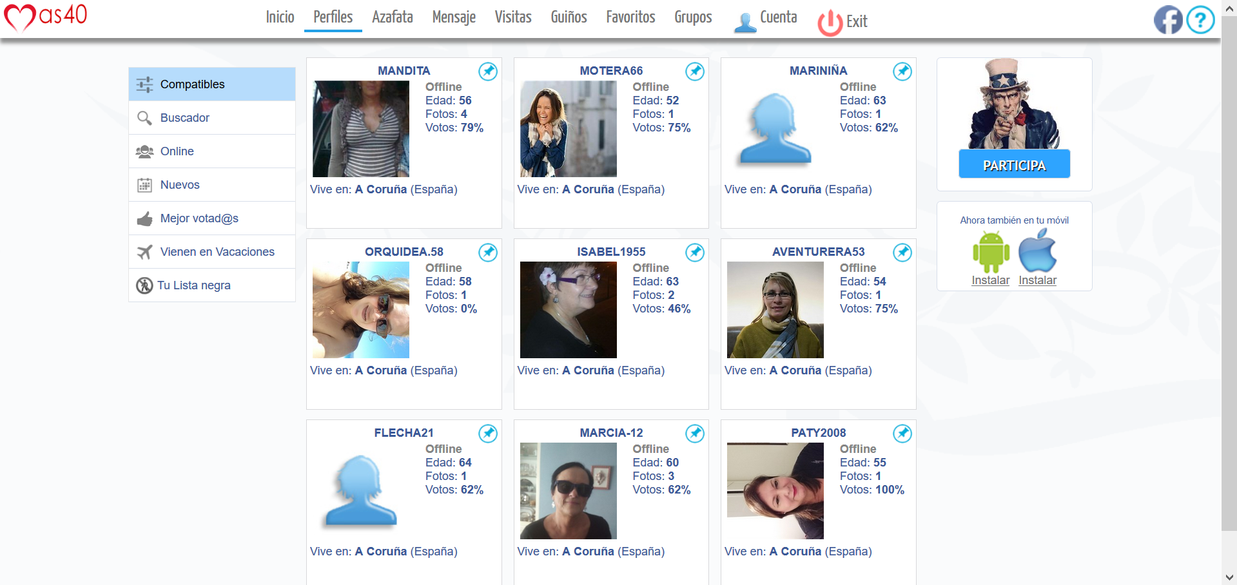Click the A Coruña link on ISABEL1955's card
This screenshot has width=1237, height=585.
pos(587,370)
